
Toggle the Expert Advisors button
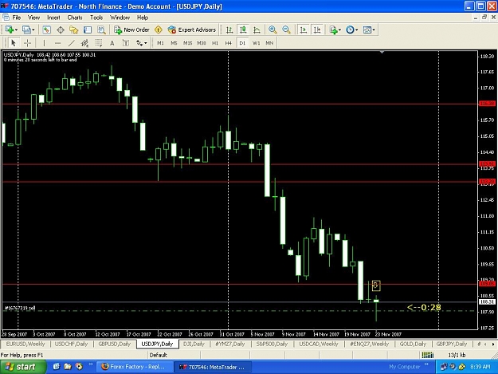pyautogui.click(x=192, y=30)
